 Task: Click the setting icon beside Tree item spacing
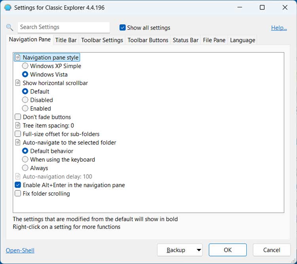point(18,125)
